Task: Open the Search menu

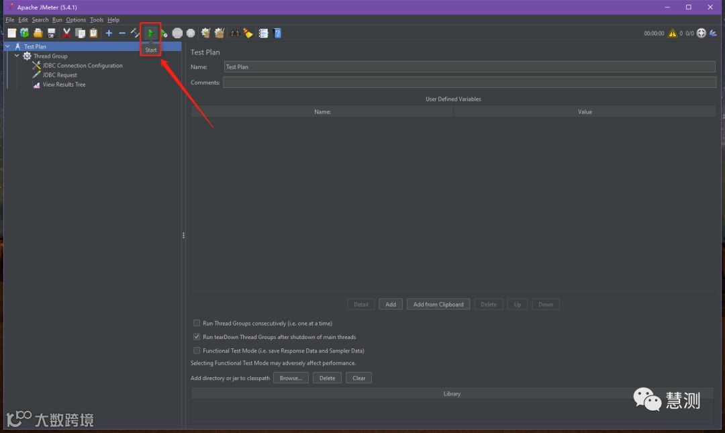Action: click(40, 20)
